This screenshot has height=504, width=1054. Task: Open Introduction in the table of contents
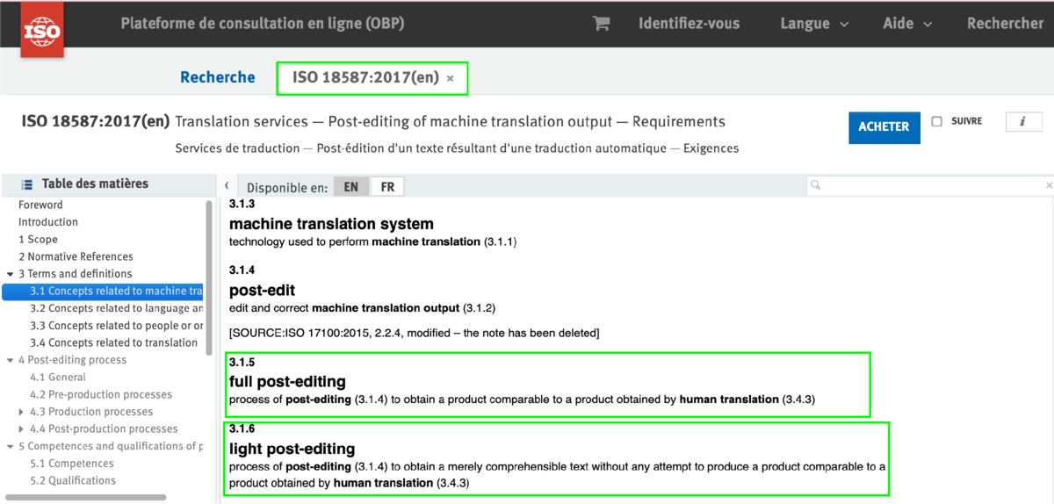[48, 222]
